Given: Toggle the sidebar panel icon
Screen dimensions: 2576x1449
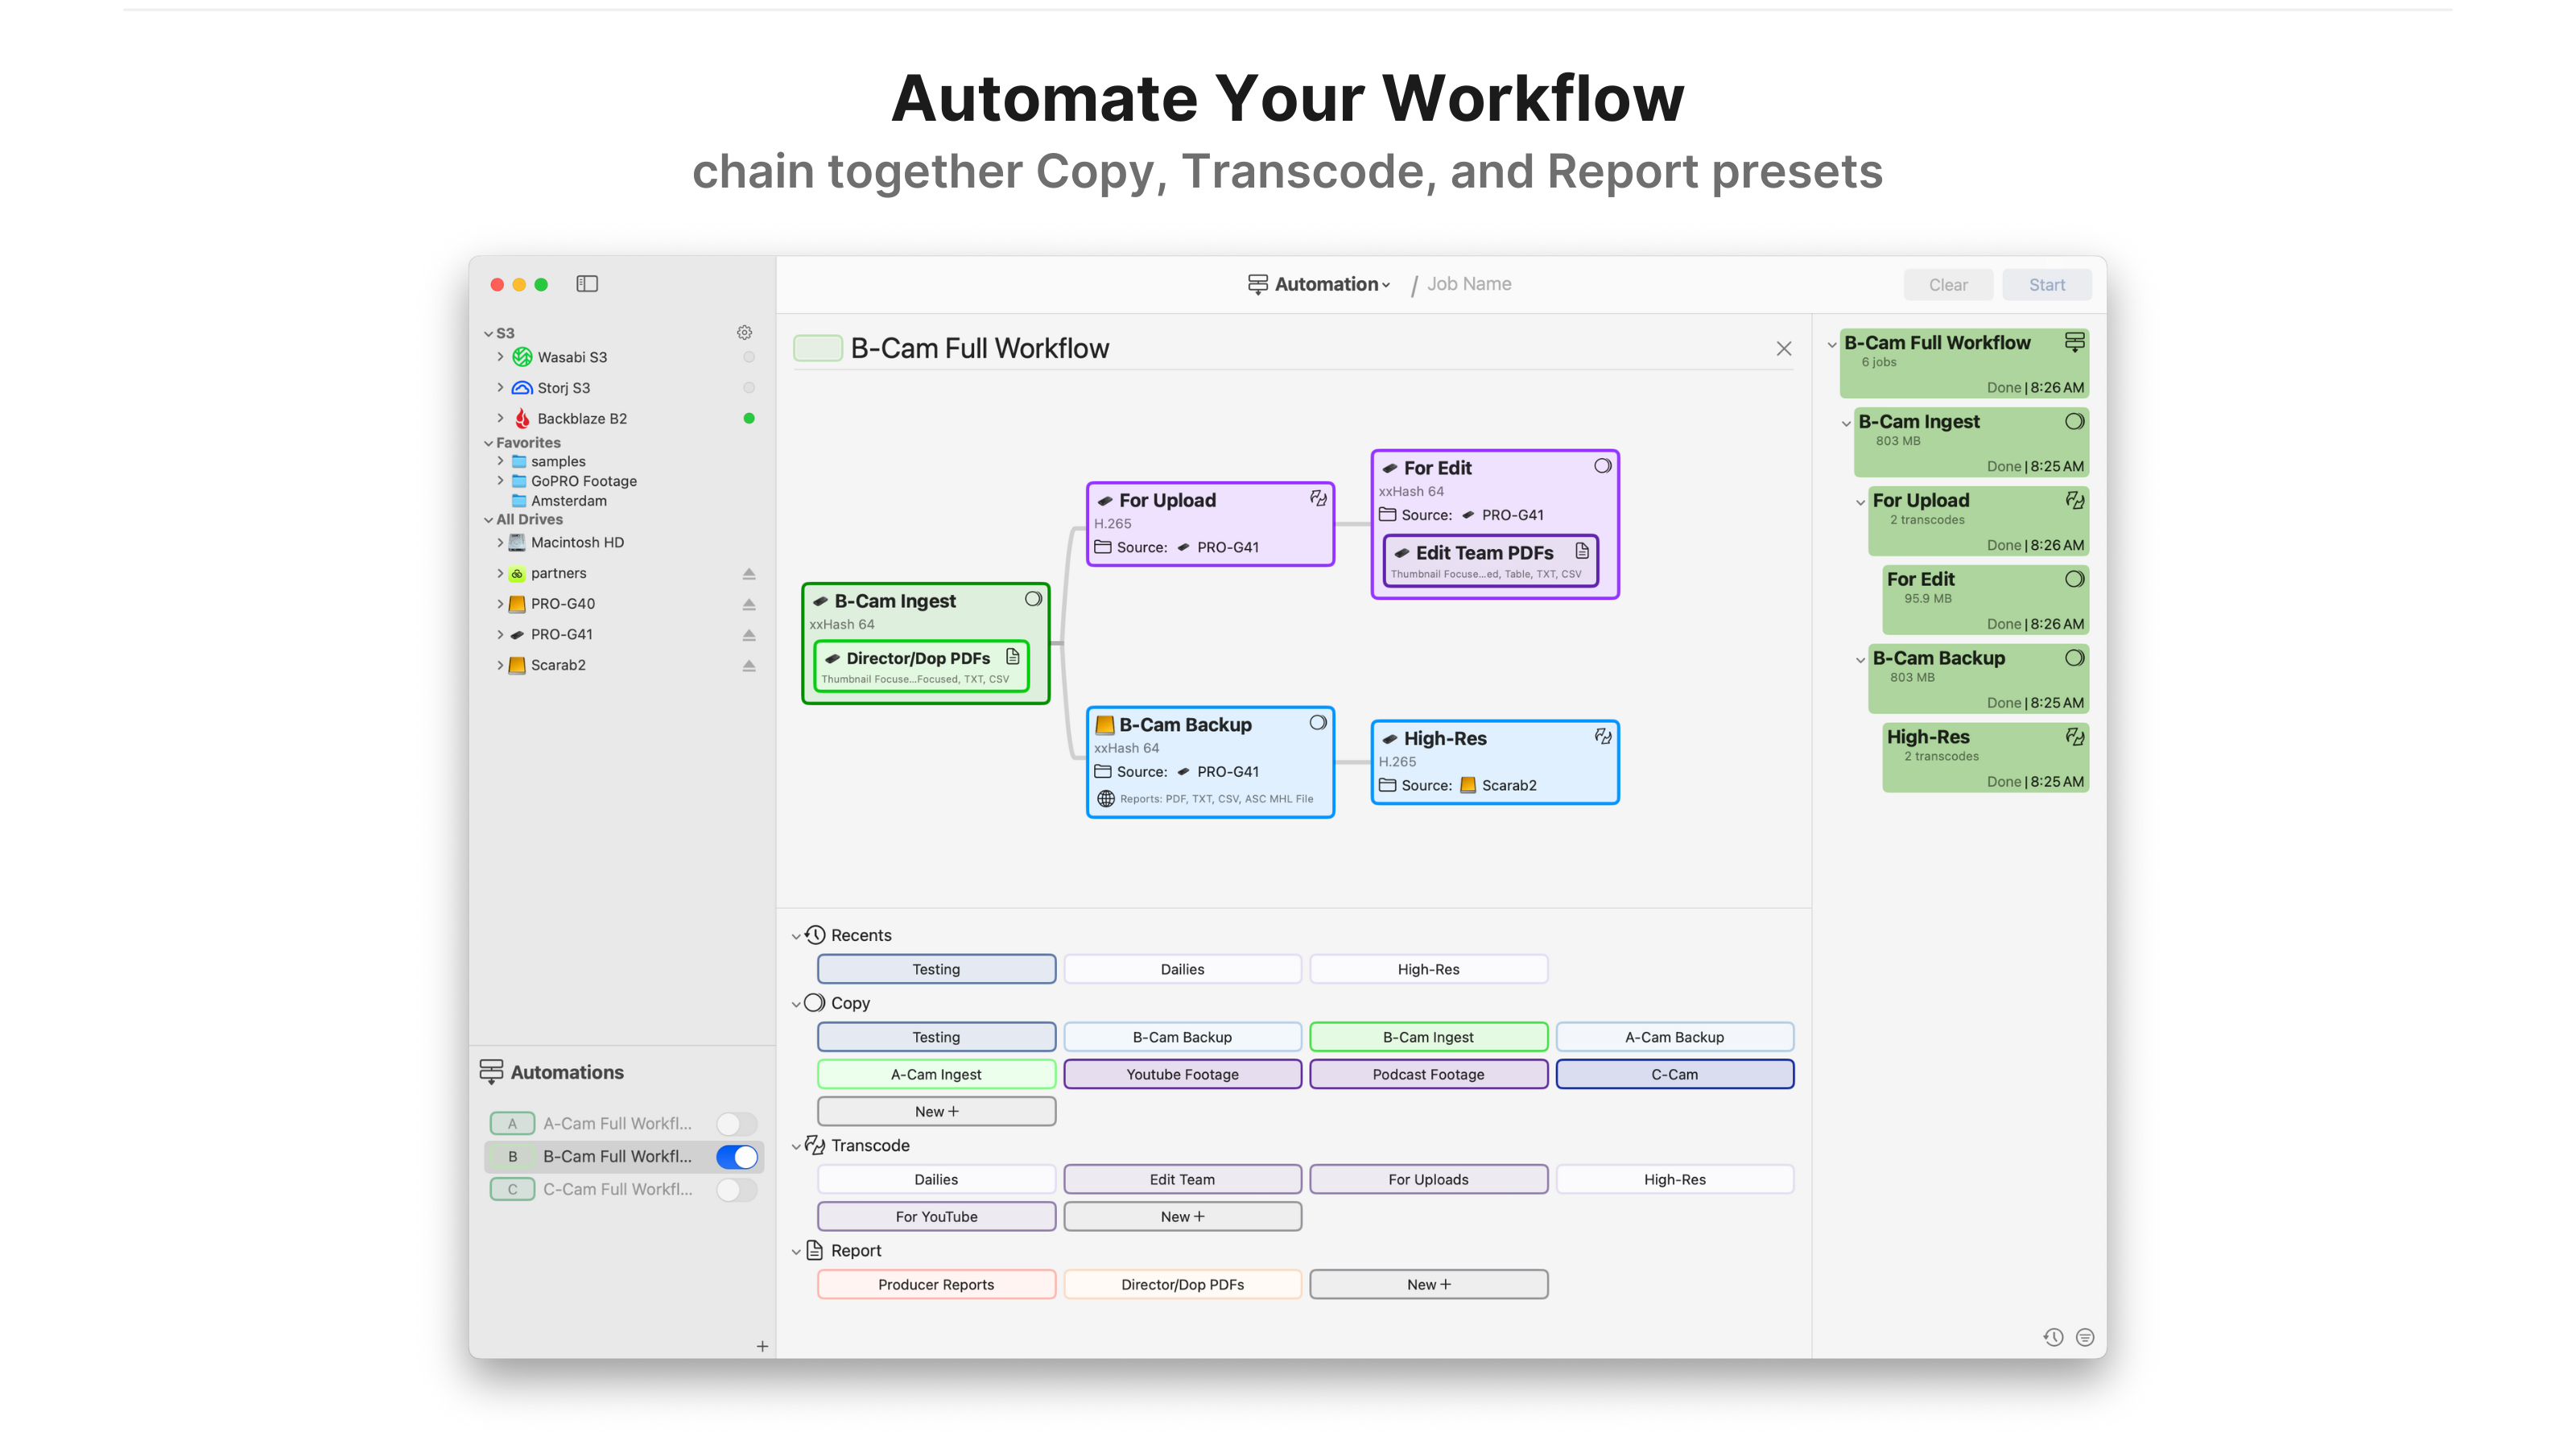Looking at the screenshot, I should 587,284.
